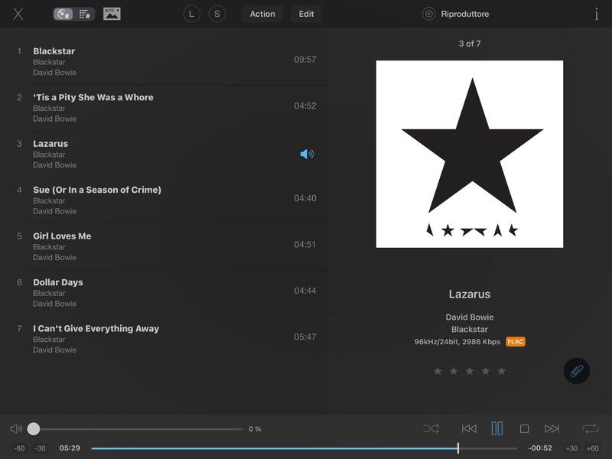Toggle repeat mode
The width and height of the screenshot is (612, 459).
[590, 429]
